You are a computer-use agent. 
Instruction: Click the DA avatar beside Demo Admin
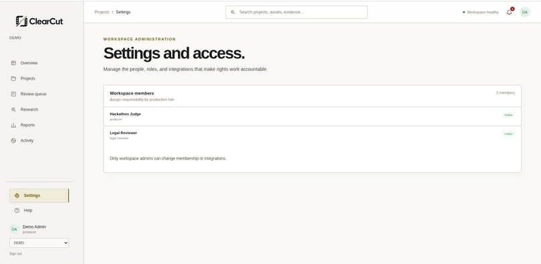click(x=14, y=229)
